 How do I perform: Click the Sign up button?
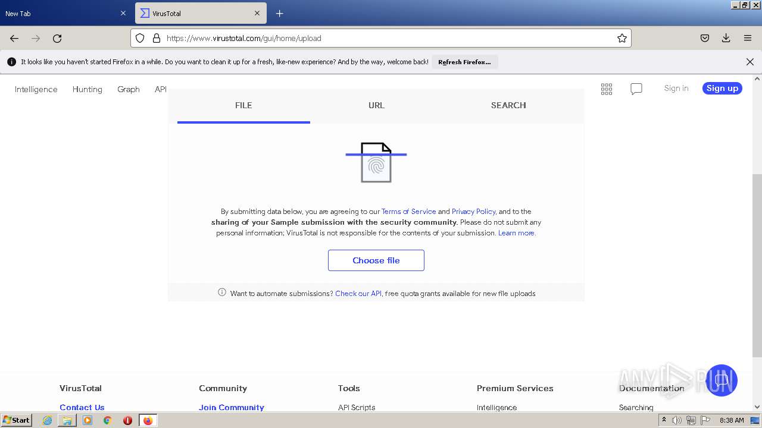(x=722, y=88)
